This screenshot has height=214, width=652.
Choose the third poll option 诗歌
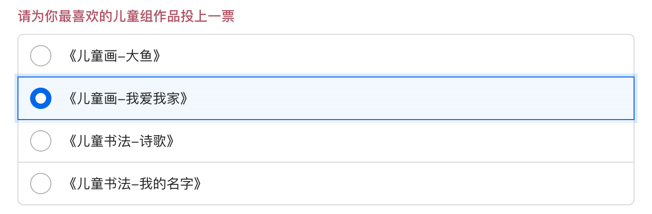[x=41, y=141]
